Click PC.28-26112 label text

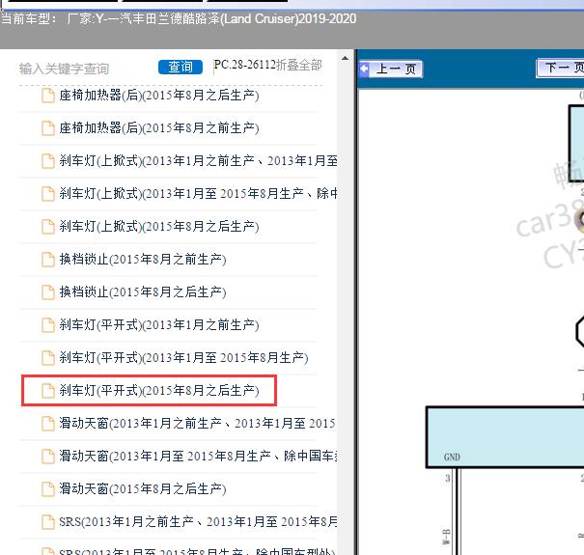[x=244, y=65]
